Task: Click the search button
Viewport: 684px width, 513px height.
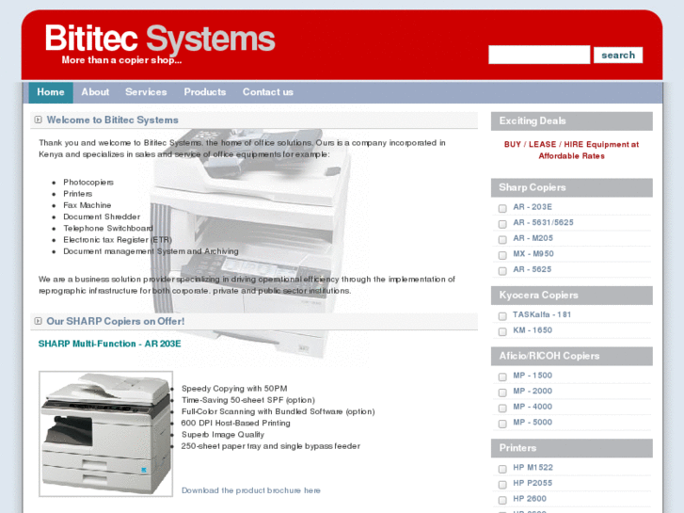Action: click(618, 55)
